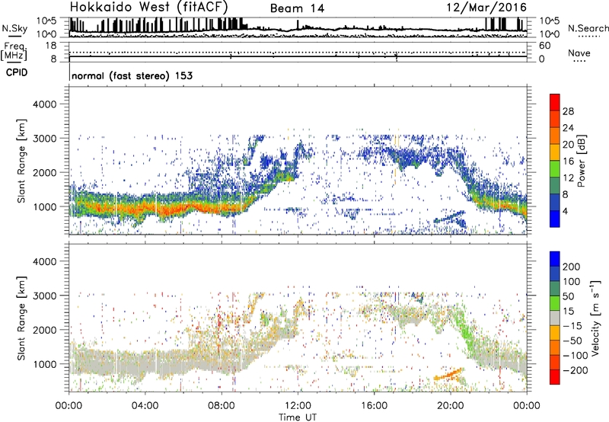Click the "Nave" legend label
Image resolution: width=609 pixels, height=422 pixels.
click(579, 53)
